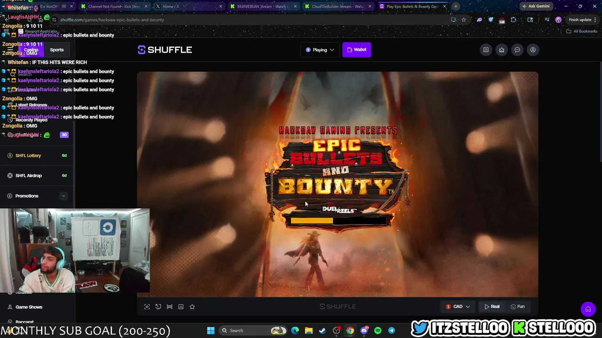Open the leaderboard crown icon in header
The height and width of the screenshot is (338, 602).
tap(502, 50)
